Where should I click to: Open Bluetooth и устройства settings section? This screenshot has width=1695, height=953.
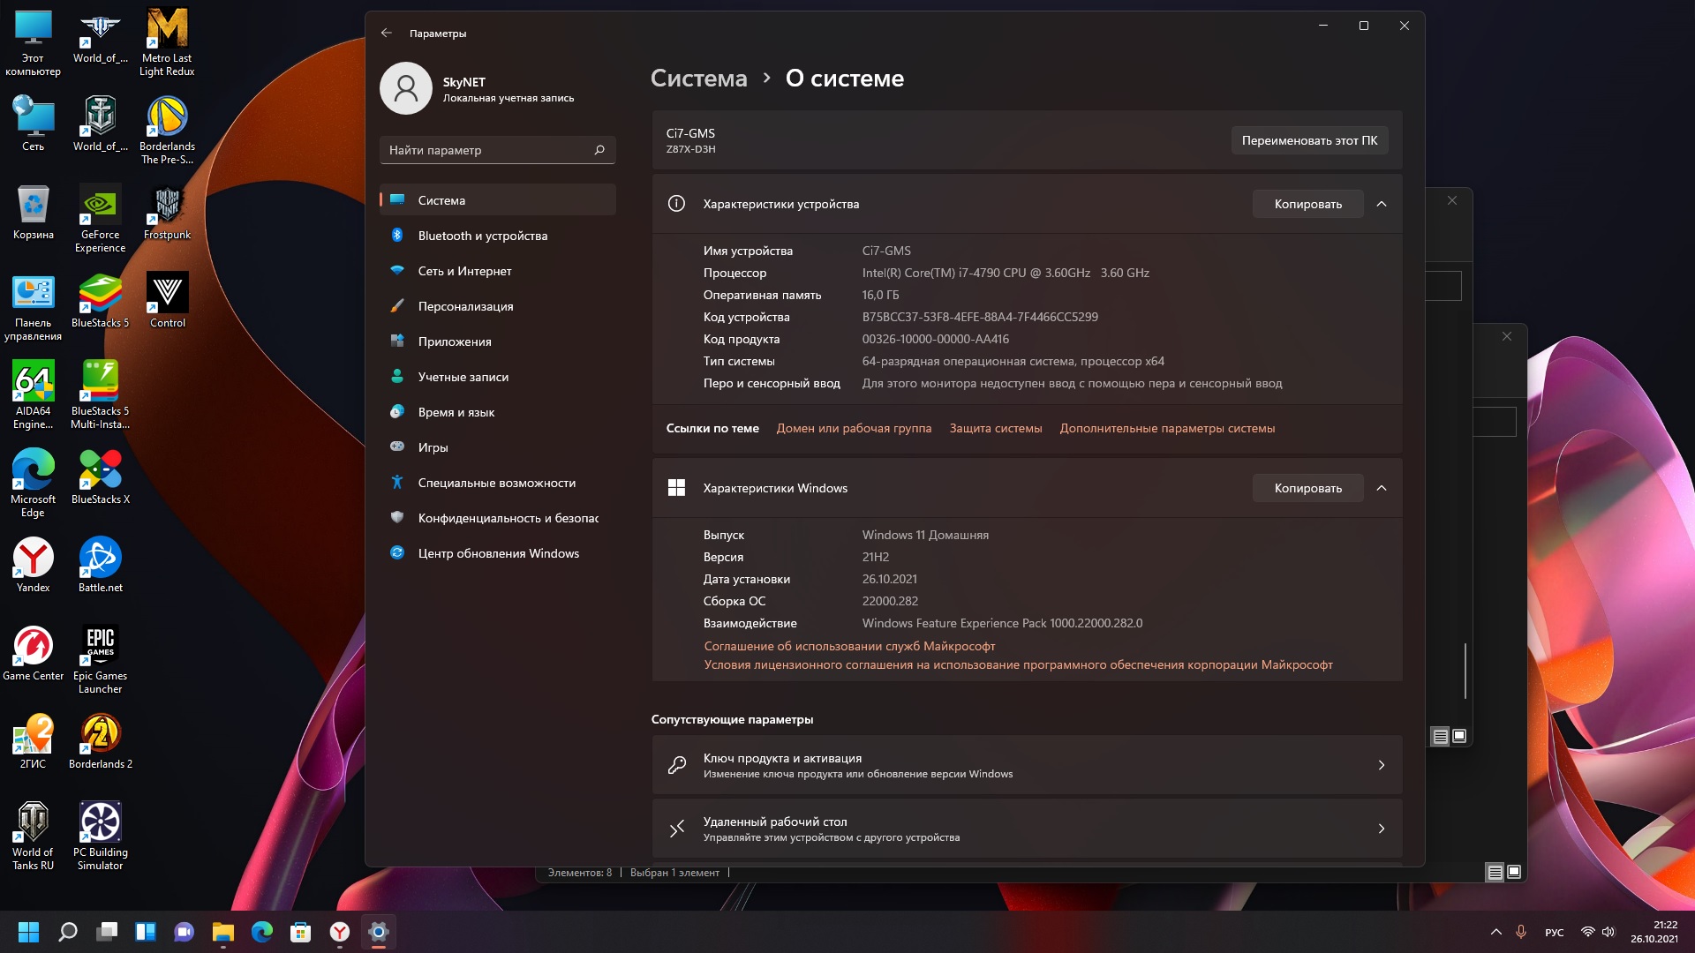point(482,236)
